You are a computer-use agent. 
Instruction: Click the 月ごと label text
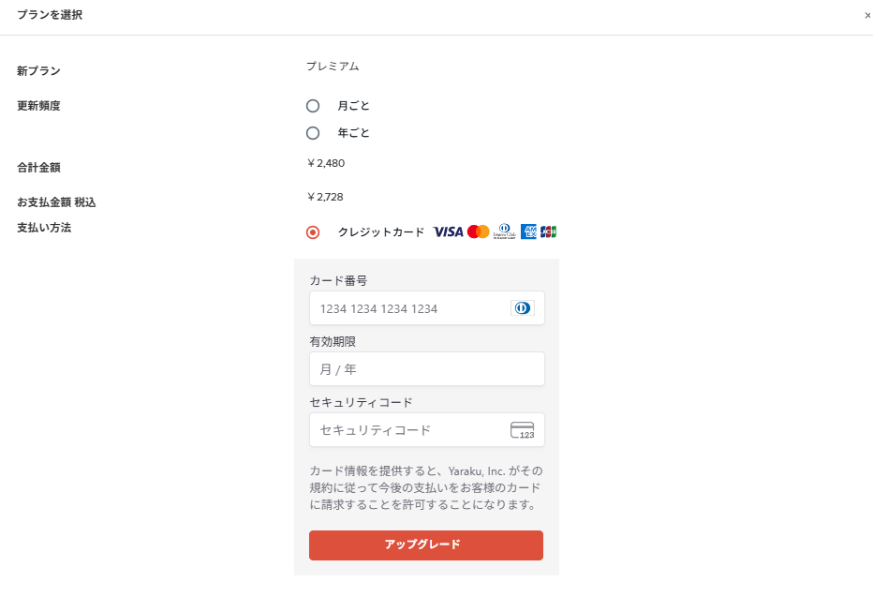click(x=353, y=106)
